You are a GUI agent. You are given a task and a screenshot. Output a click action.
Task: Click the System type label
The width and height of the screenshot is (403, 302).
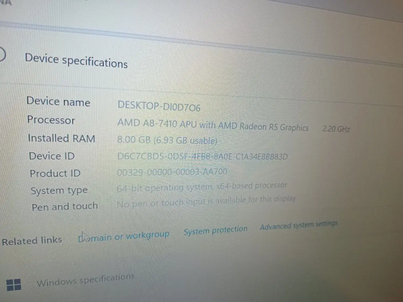pos(59,191)
